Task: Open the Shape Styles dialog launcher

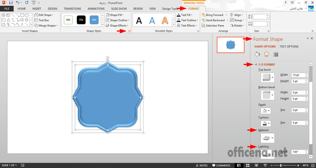Action: 129,32
